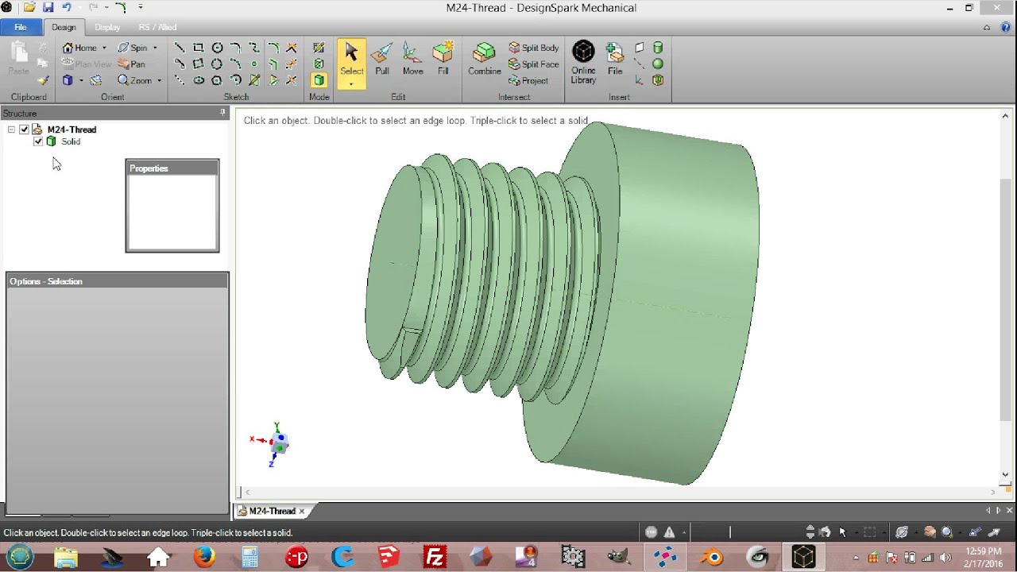Select the Trim Away sketch tool
1017x572 pixels.
(292, 48)
